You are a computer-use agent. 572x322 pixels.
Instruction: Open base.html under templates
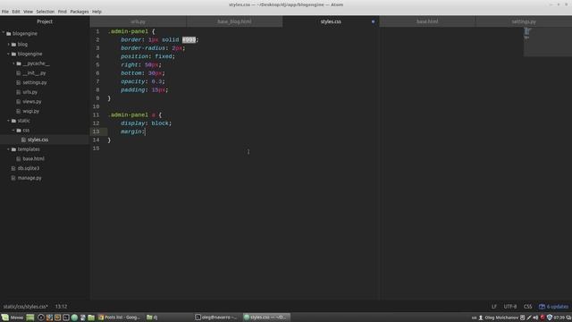(x=33, y=159)
